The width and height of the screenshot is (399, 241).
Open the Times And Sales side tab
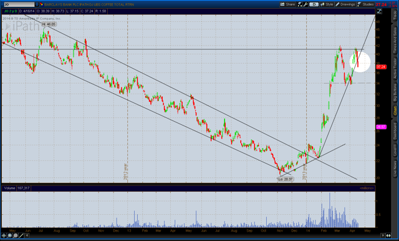(395, 41)
